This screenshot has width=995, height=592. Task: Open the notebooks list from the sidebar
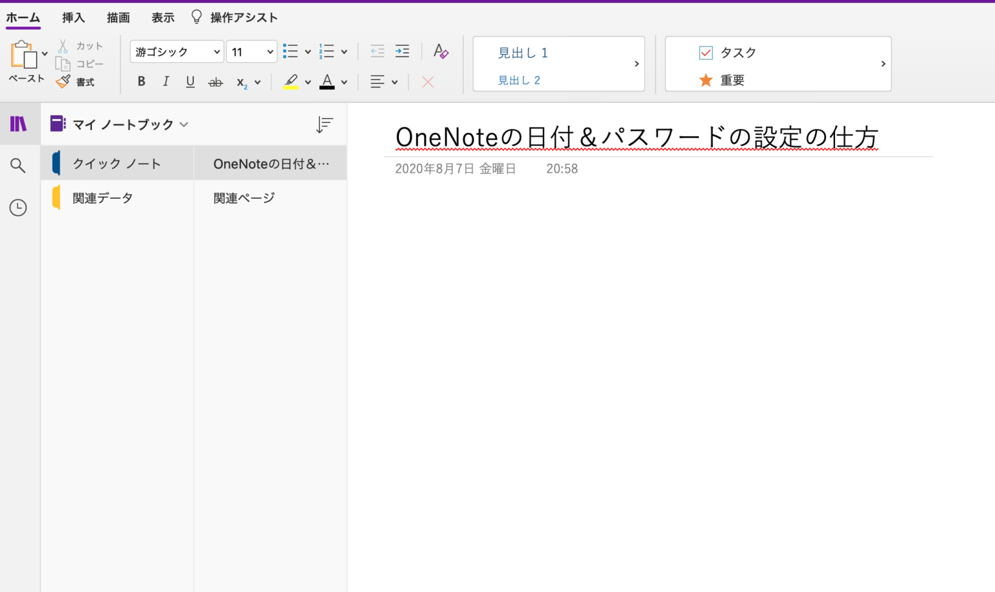(19, 123)
